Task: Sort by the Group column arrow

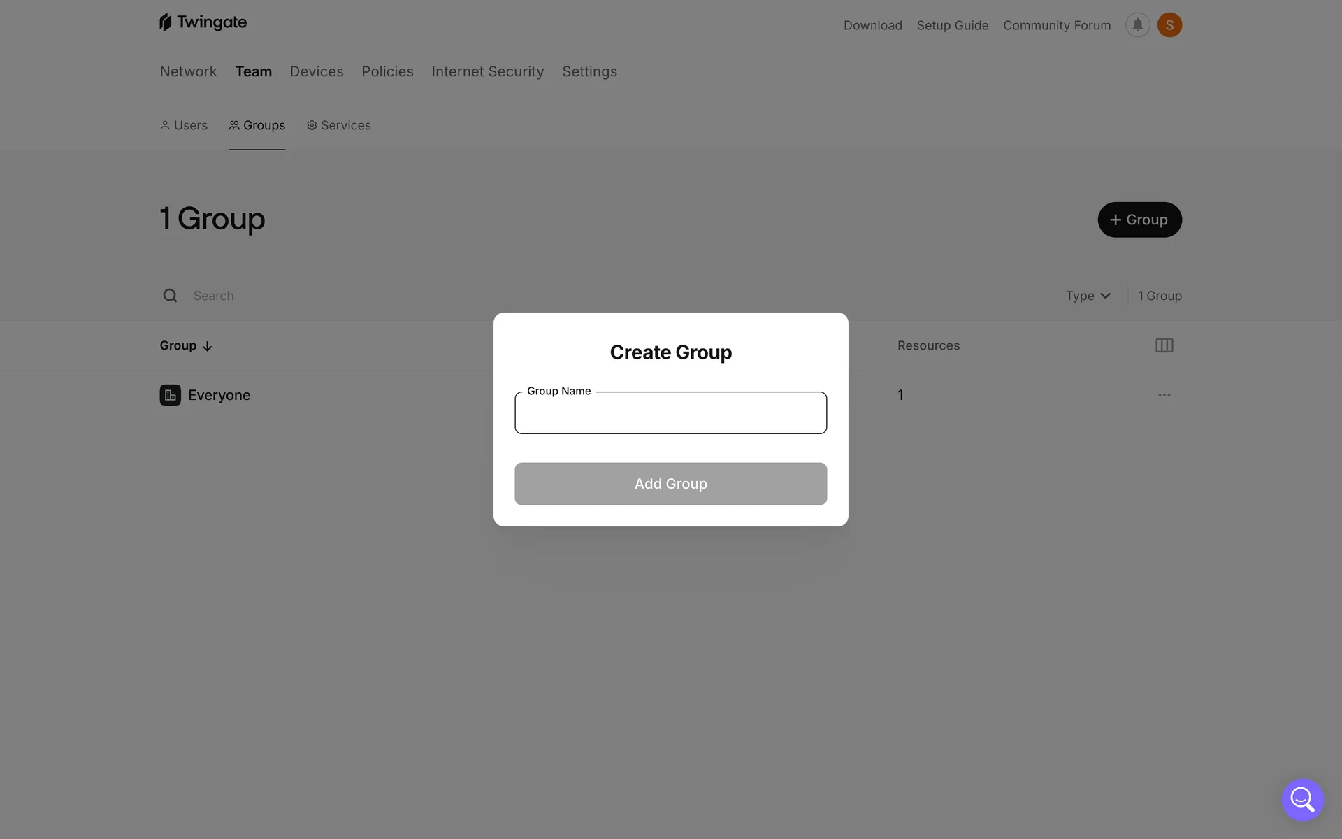Action: (x=207, y=346)
